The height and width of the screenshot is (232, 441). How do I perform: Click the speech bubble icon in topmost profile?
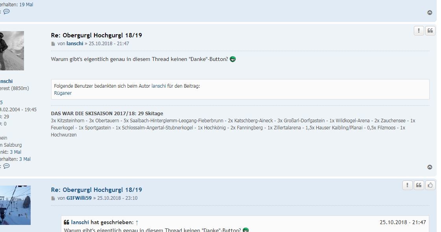(x=6, y=11)
